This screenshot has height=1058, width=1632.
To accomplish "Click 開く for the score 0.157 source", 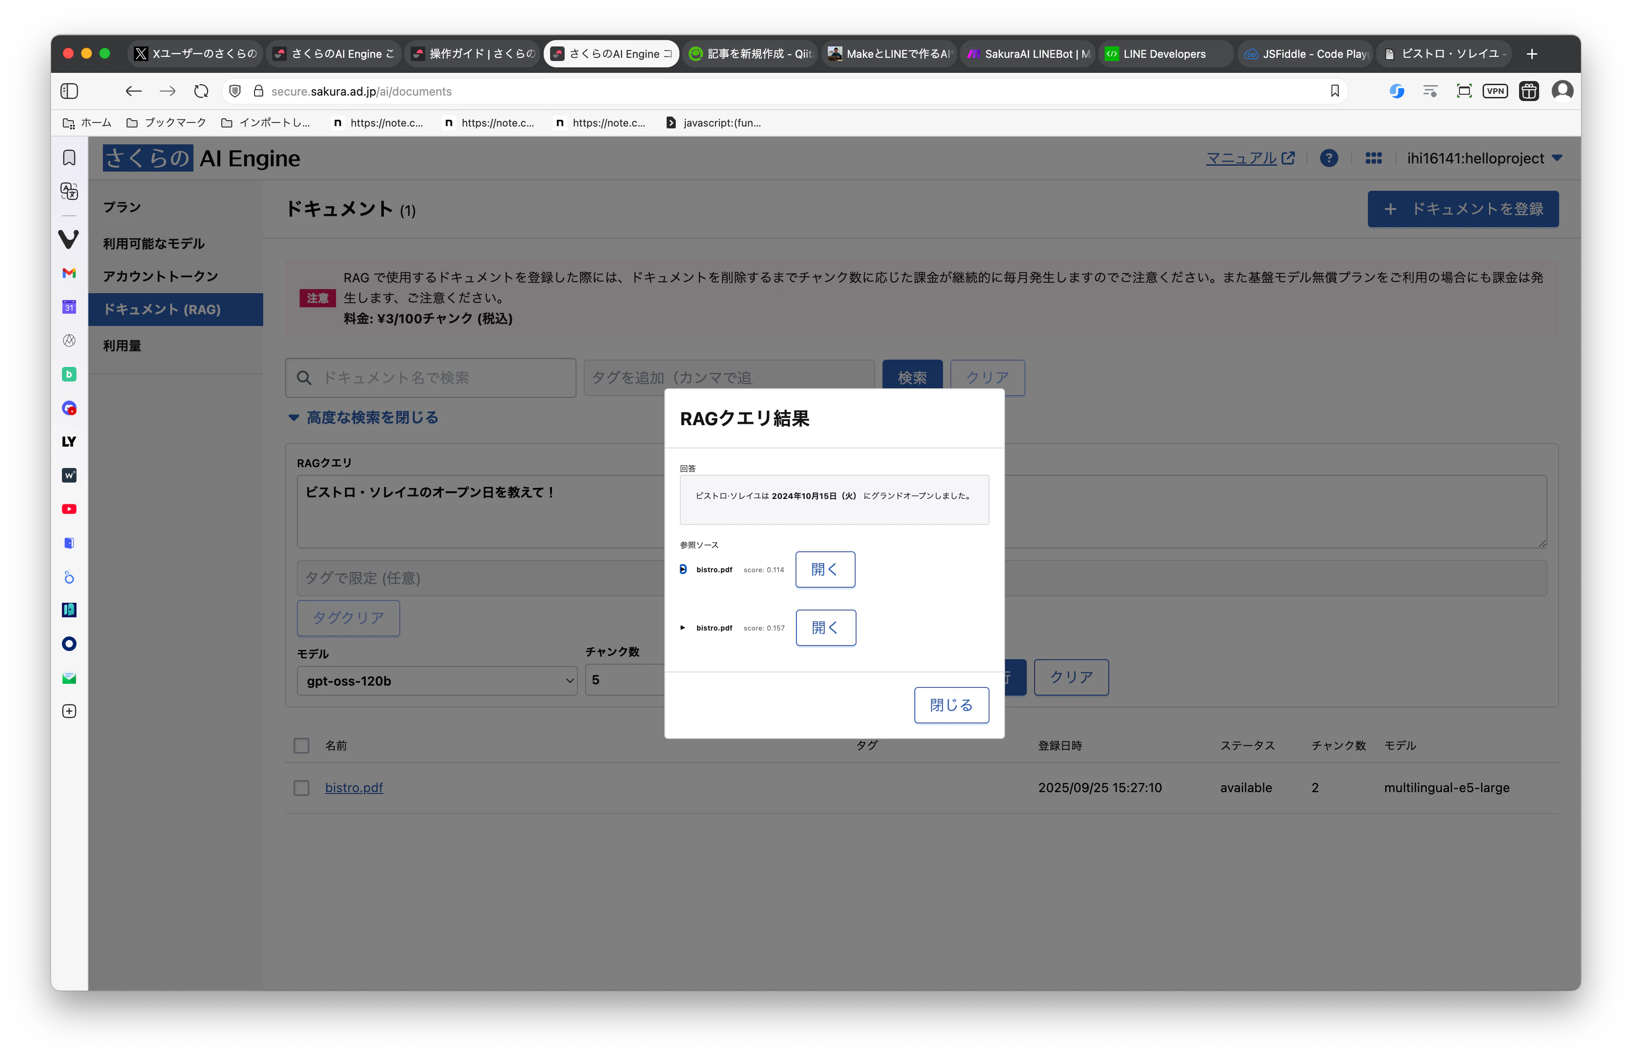I will pos(826,627).
